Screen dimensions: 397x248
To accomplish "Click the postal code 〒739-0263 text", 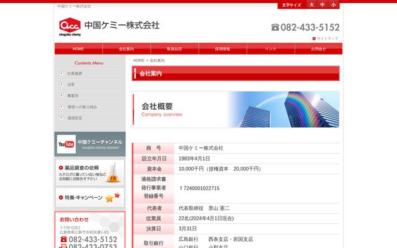I will point(70,228).
